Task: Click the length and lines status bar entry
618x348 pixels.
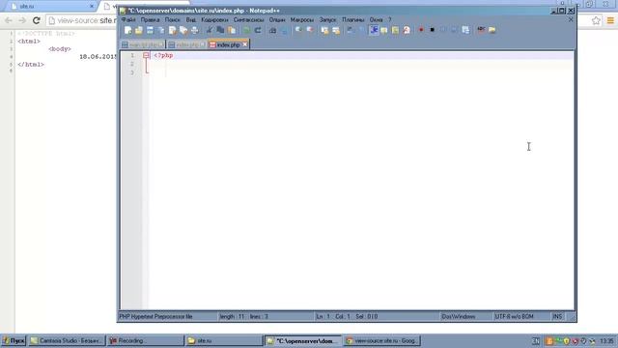Action: (x=244, y=316)
